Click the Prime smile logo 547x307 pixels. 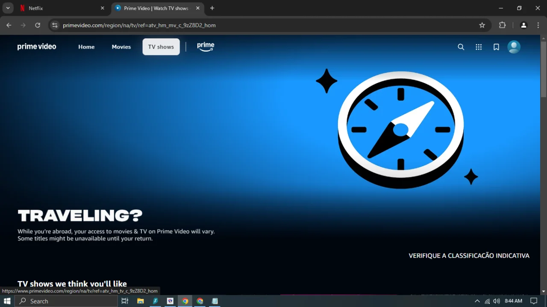pos(206,47)
